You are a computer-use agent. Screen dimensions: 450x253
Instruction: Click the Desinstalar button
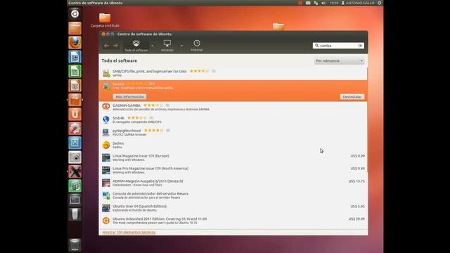pos(352,97)
